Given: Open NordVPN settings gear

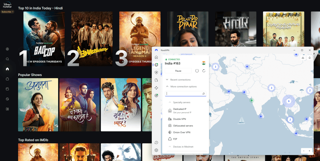Looking at the screenshot, I should [x=156, y=150].
